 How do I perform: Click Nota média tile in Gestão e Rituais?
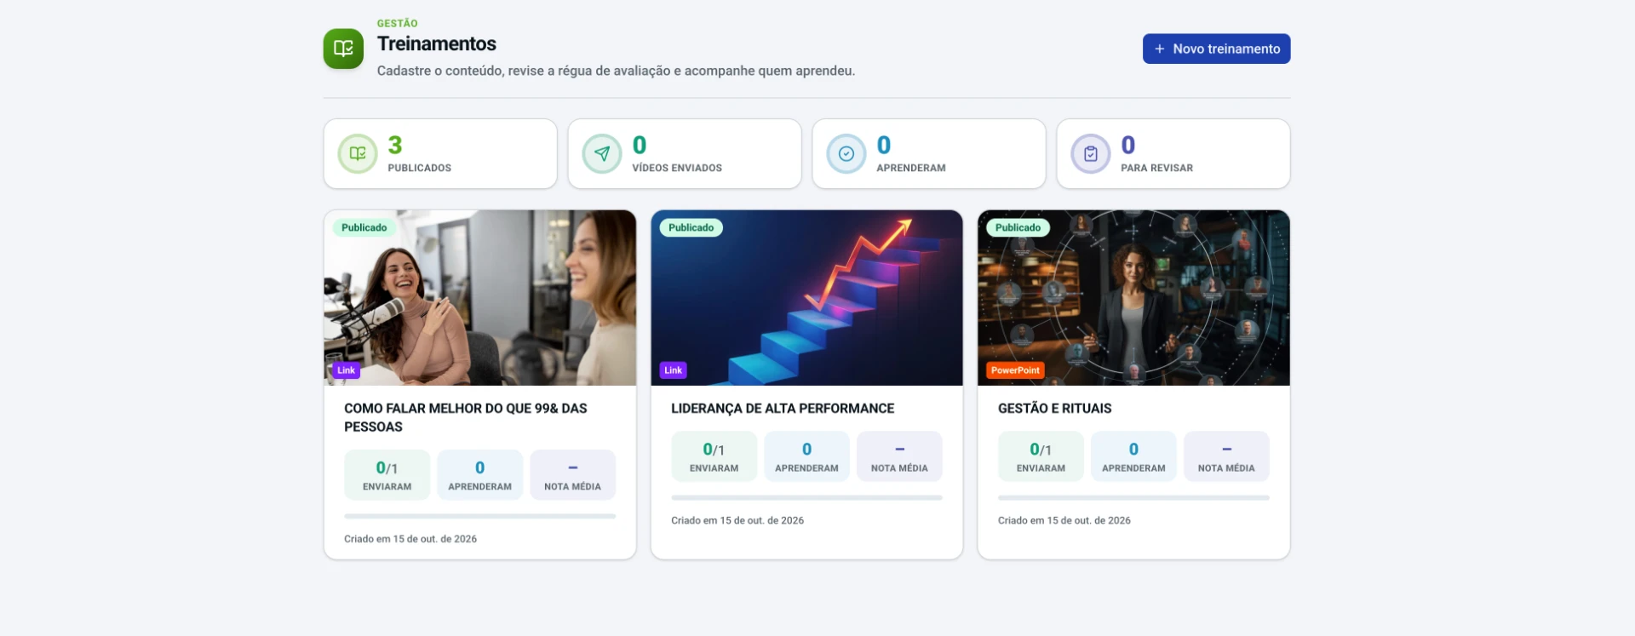[x=1226, y=456]
